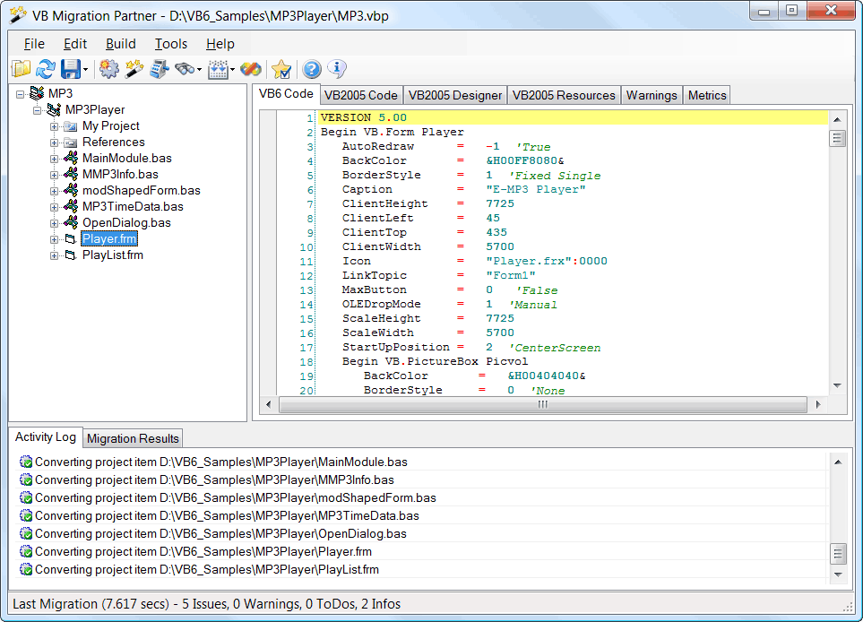Screen dimensions: 863x622
Task: Collapse the MP3 root tree node
Action: 21,94
